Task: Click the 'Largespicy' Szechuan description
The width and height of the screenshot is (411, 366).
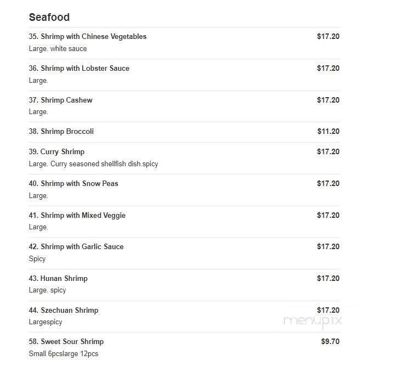Action: click(x=45, y=322)
